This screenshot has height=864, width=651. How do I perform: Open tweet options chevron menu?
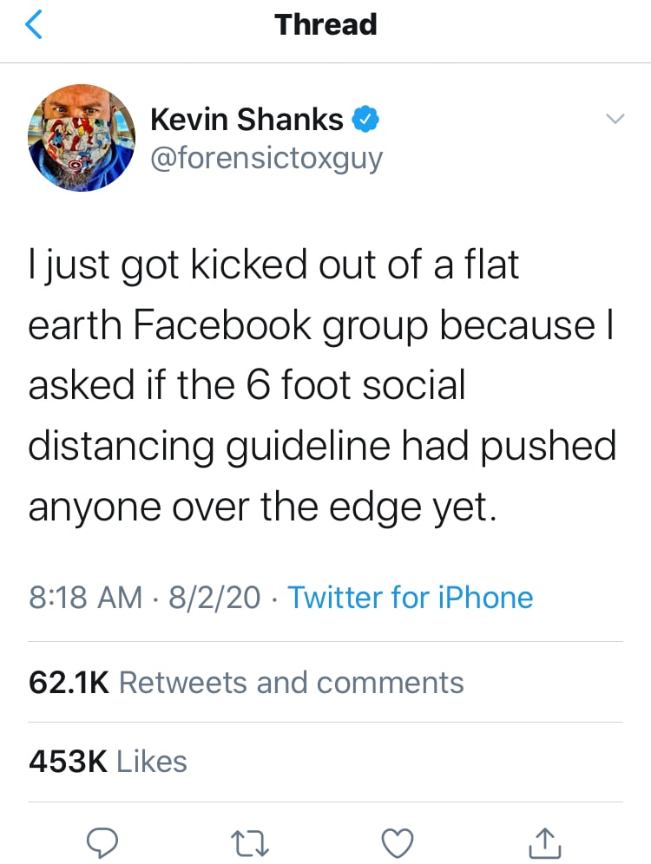coord(615,119)
